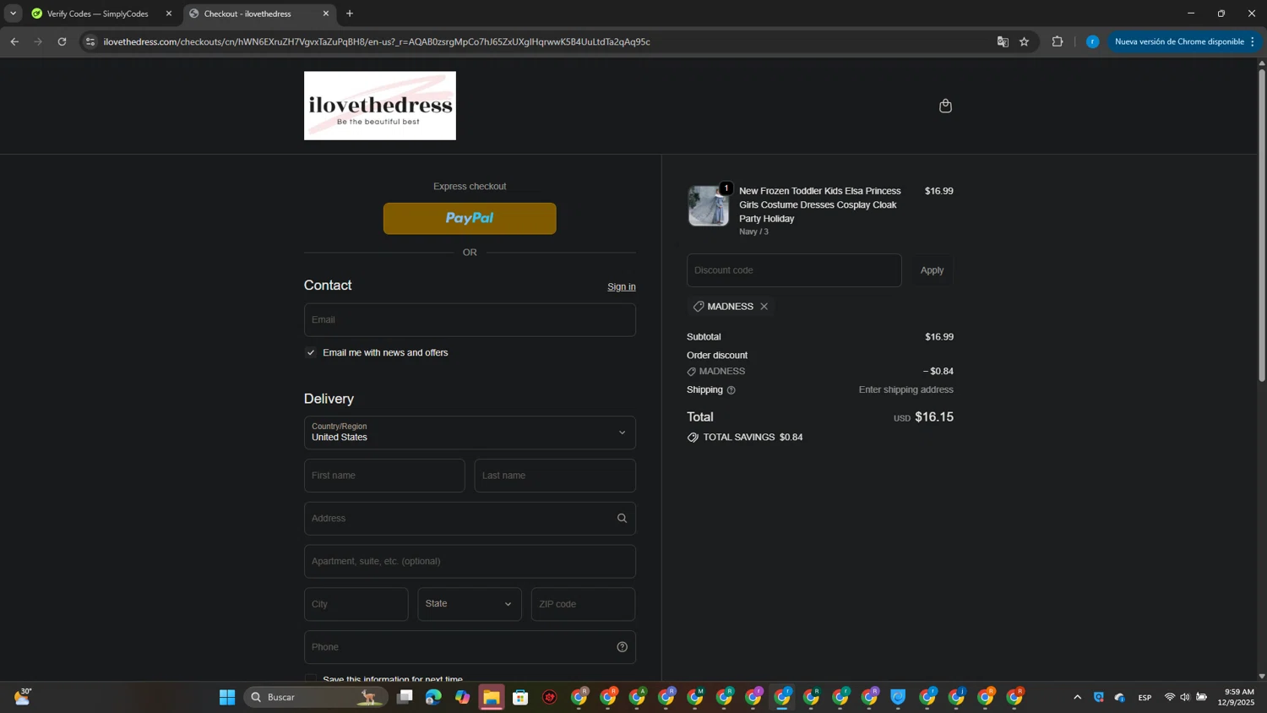Click the Phone field
The image size is (1267, 713).
[470, 647]
